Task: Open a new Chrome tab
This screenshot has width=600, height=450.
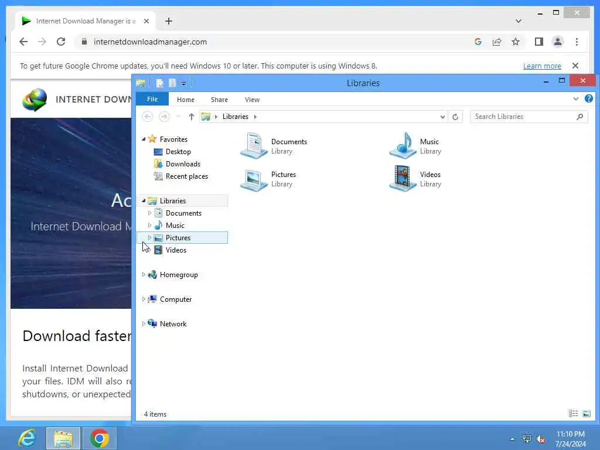Action: [x=169, y=21]
